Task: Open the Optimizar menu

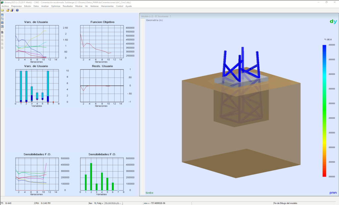Action: (56, 6)
